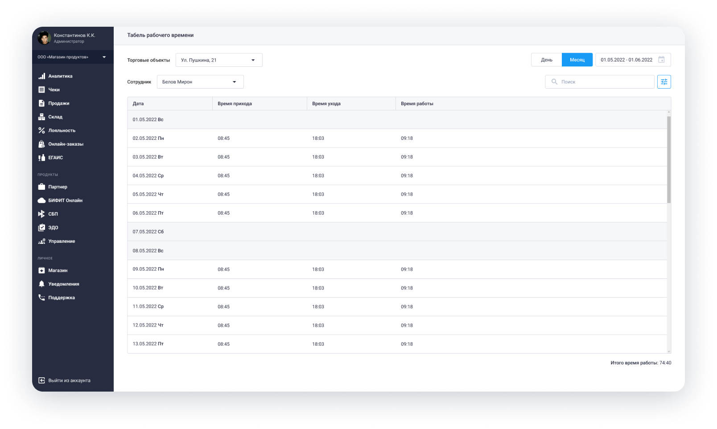Click the Продажи document icon

tap(41, 103)
